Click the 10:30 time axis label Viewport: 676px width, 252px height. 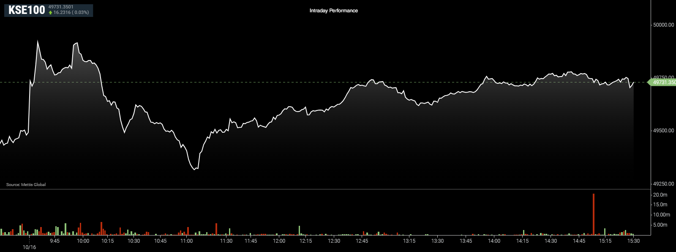point(134,241)
